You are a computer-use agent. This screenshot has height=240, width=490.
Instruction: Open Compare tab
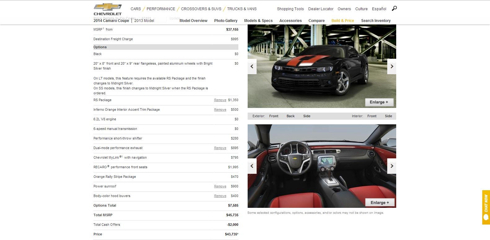(317, 21)
